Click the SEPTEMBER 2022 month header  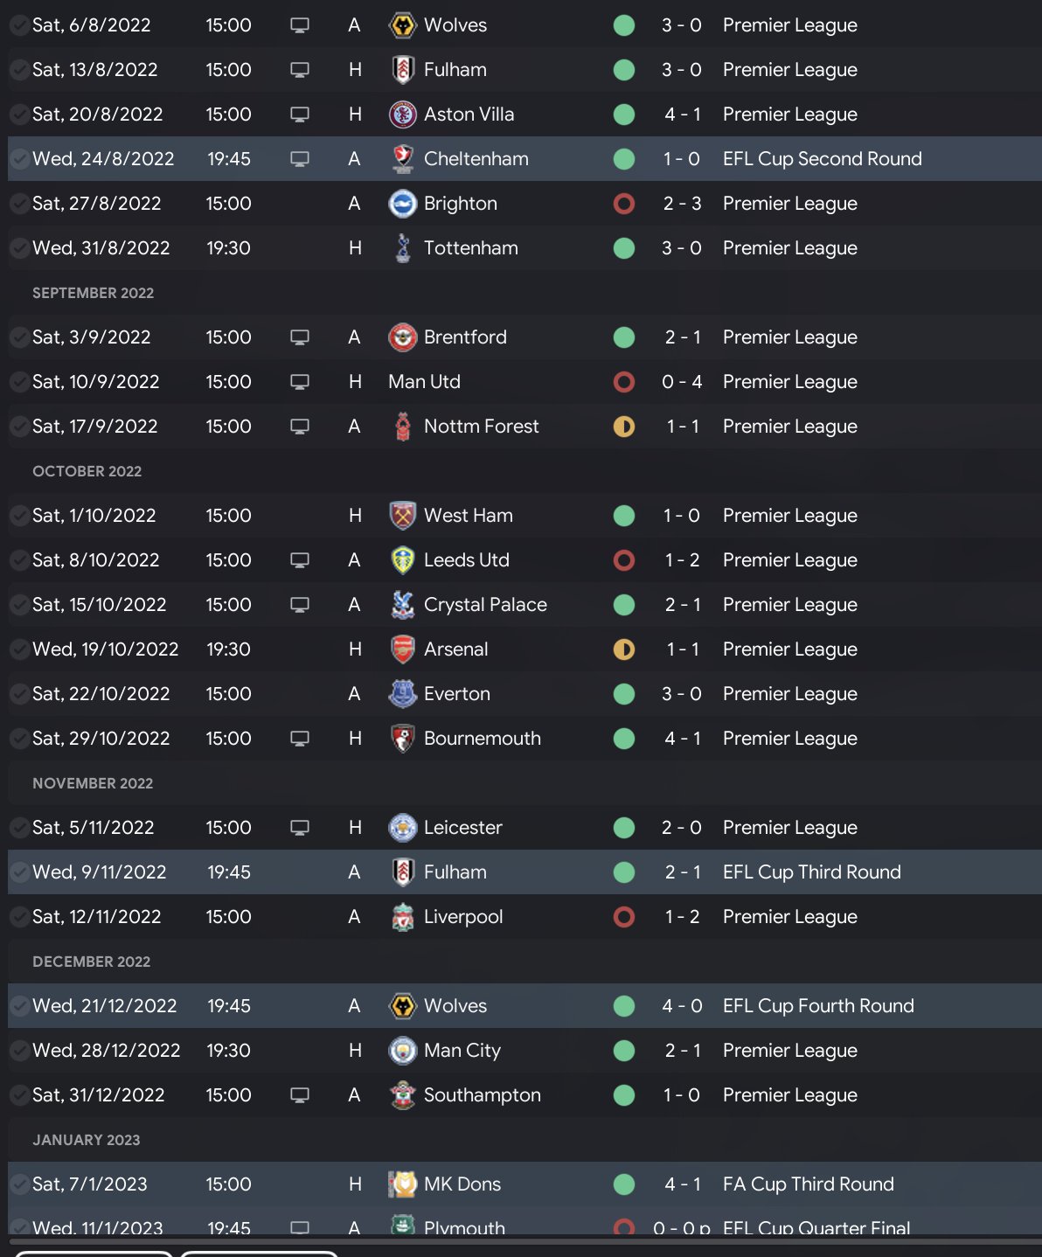(93, 293)
